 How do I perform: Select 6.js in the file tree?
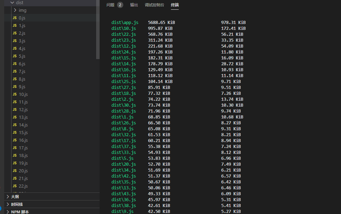(x=22, y=64)
